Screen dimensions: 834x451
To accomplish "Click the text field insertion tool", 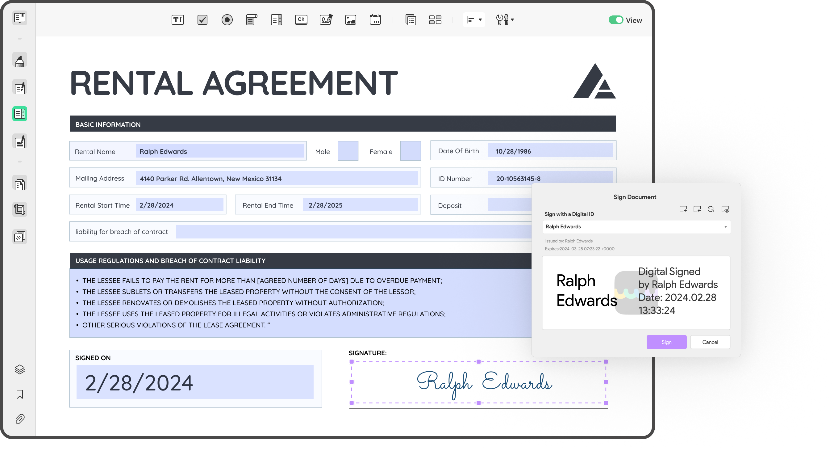I will point(177,19).
